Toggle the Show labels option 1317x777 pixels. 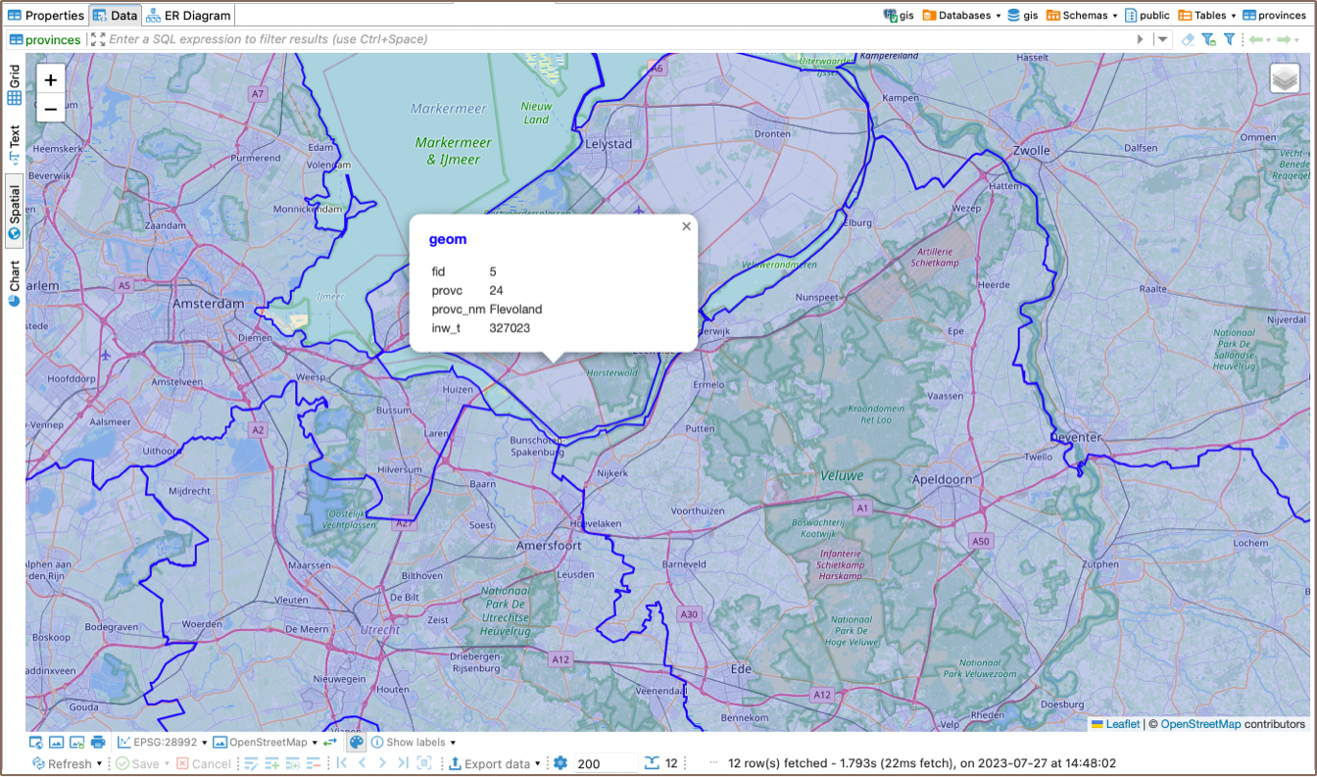pos(415,743)
